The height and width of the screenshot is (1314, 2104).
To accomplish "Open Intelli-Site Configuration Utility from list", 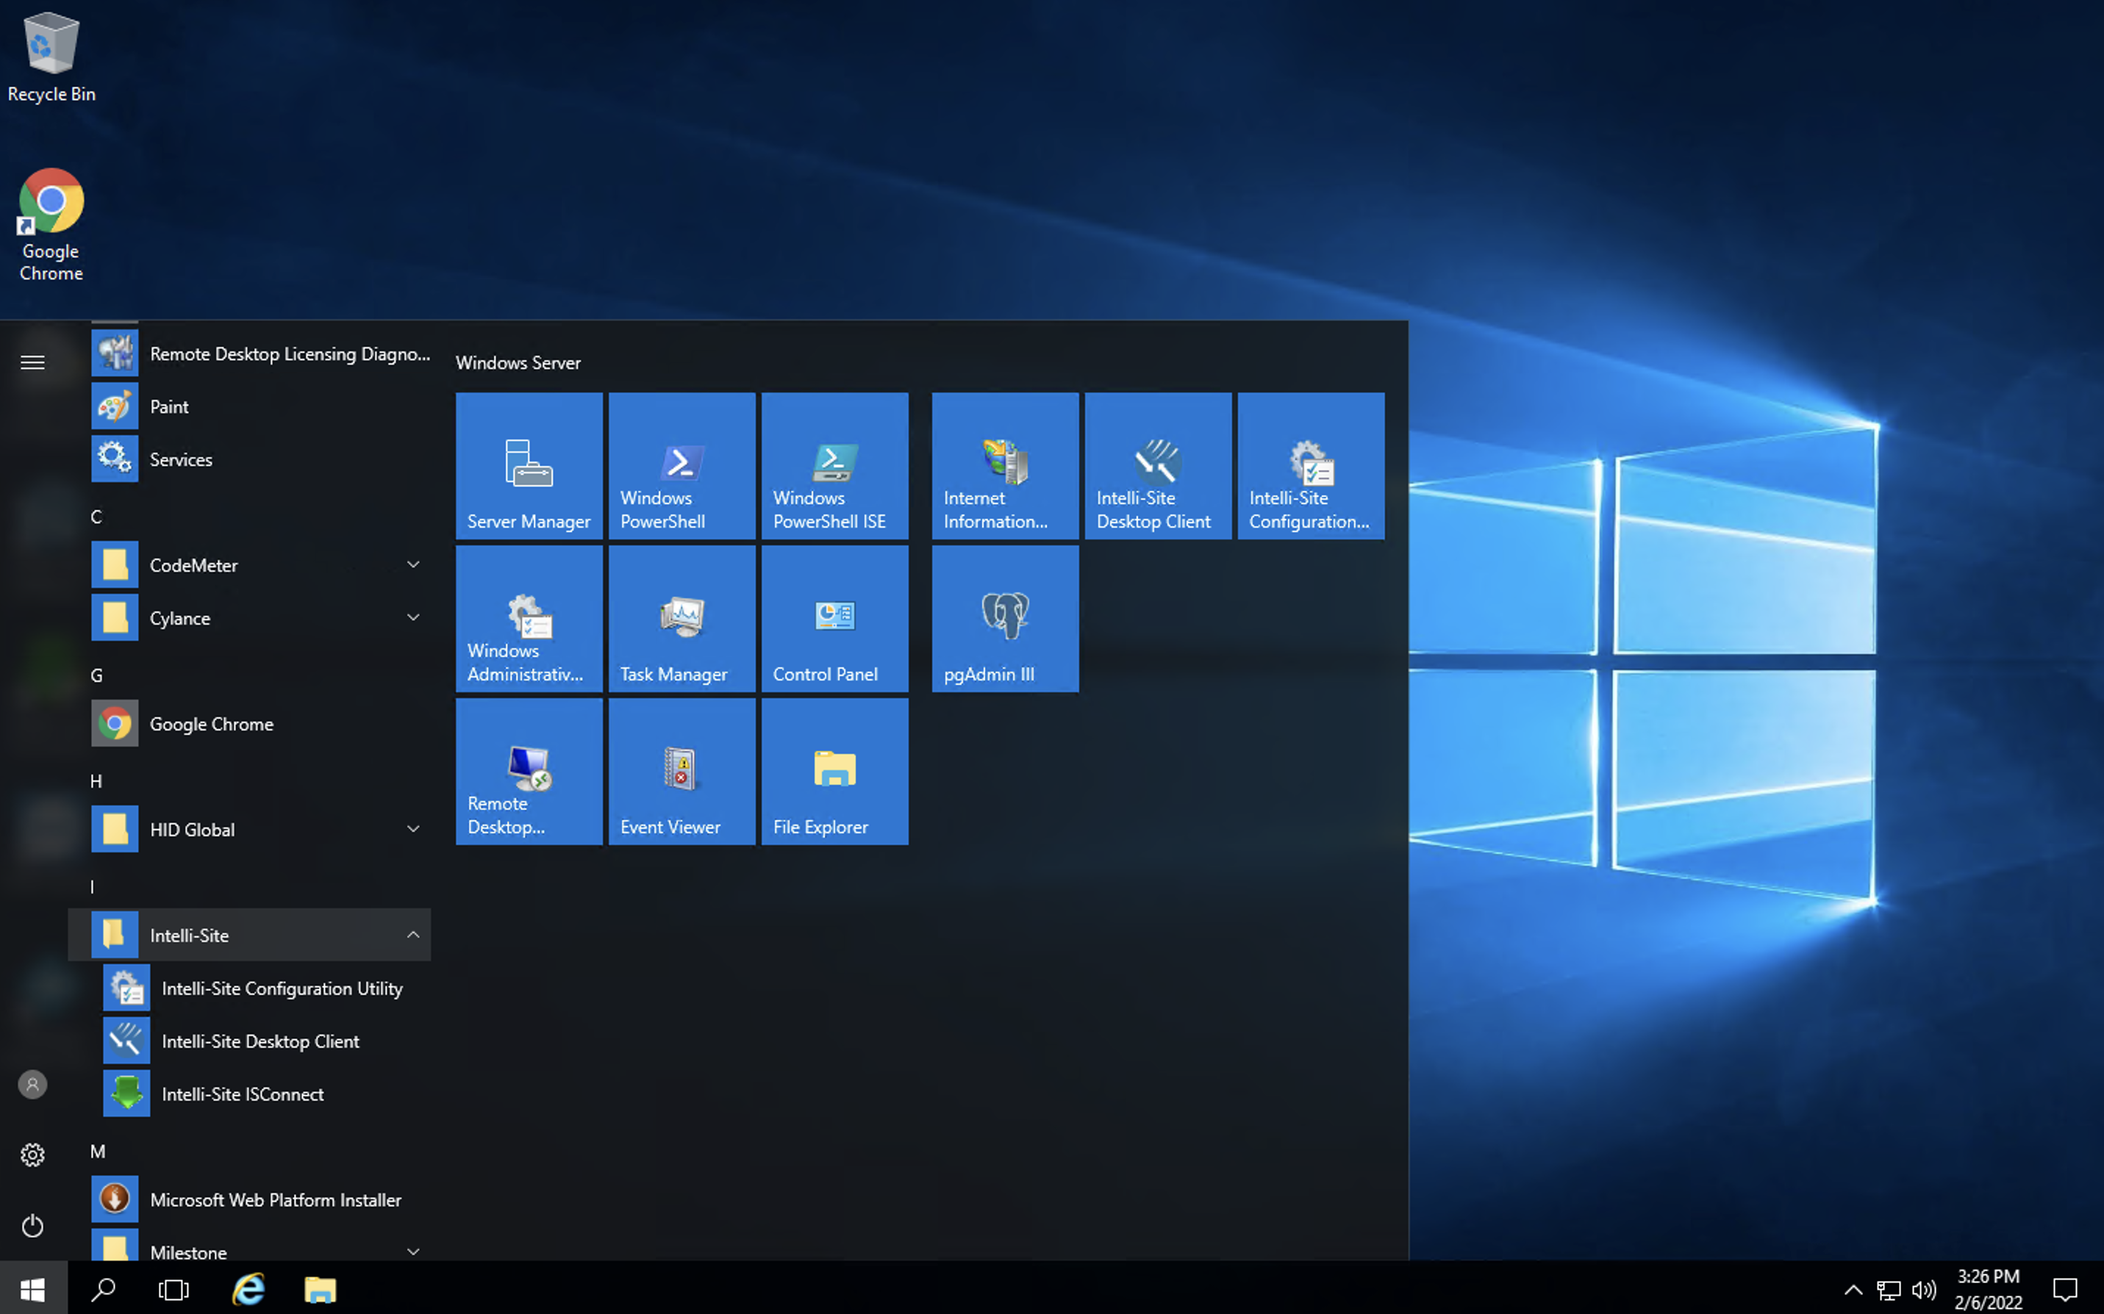I will 282,988.
